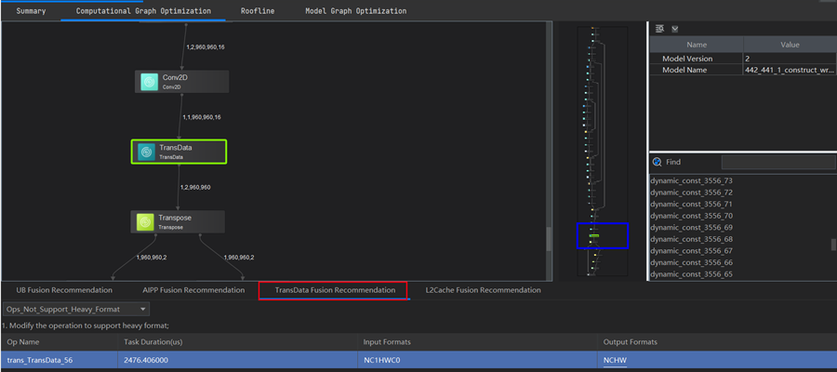837x372 pixels.
Task: Select dynamic_const_3556_65 in the list
Action: (x=691, y=274)
